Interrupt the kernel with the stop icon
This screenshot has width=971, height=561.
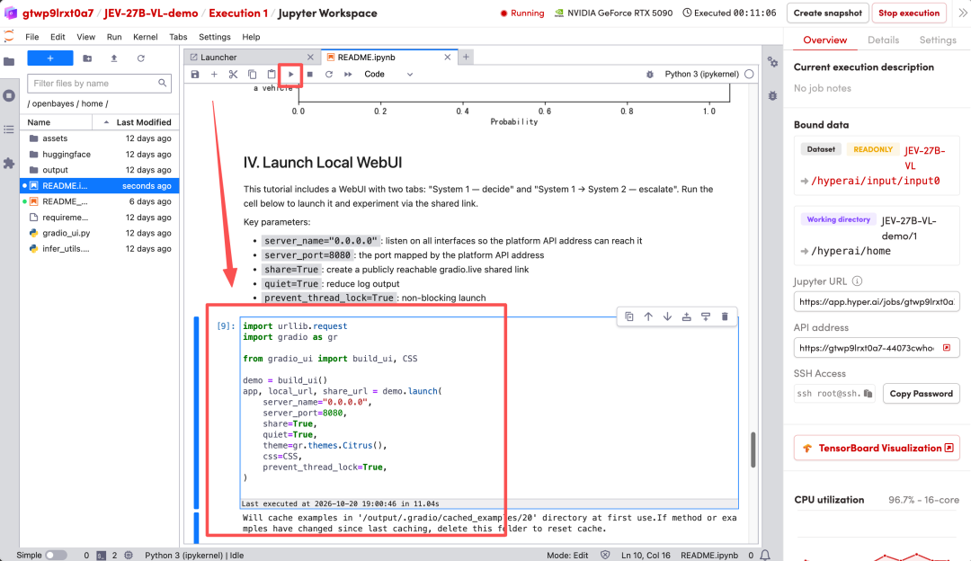309,75
